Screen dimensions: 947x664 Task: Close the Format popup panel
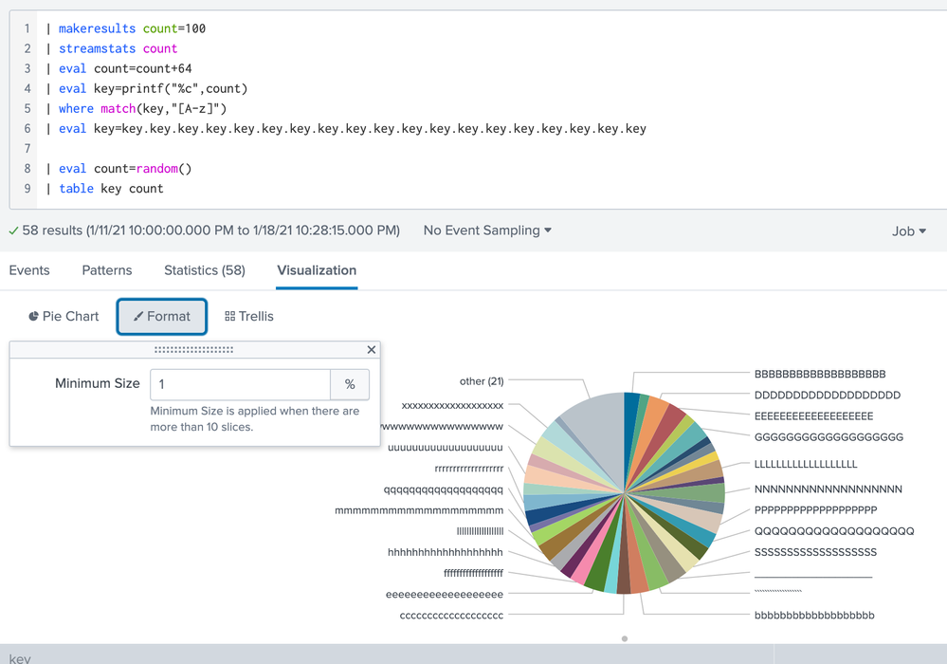click(372, 350)
